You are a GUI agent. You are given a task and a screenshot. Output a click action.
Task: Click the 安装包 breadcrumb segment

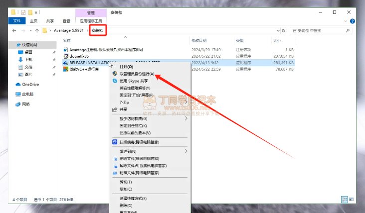click(97, 30)
